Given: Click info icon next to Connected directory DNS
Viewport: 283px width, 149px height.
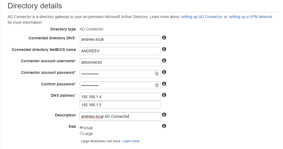Looking at the screenshot, I should pyautogui.click(x=164, y=37).
